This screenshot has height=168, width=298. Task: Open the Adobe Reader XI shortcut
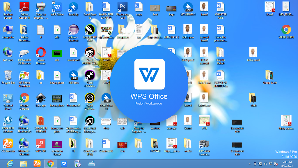pos(24,7)
